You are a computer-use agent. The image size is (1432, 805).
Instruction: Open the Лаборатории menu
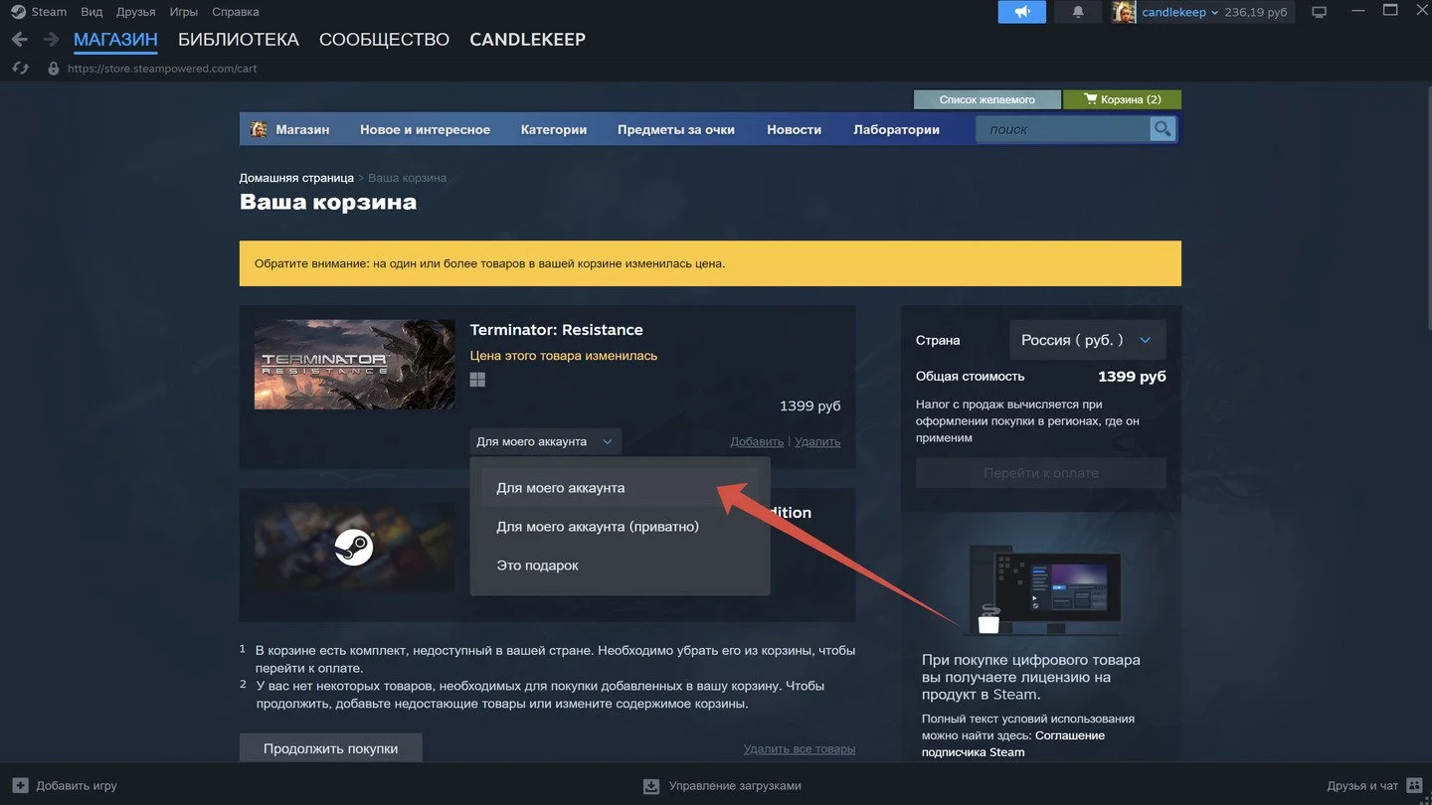point(896,129)
